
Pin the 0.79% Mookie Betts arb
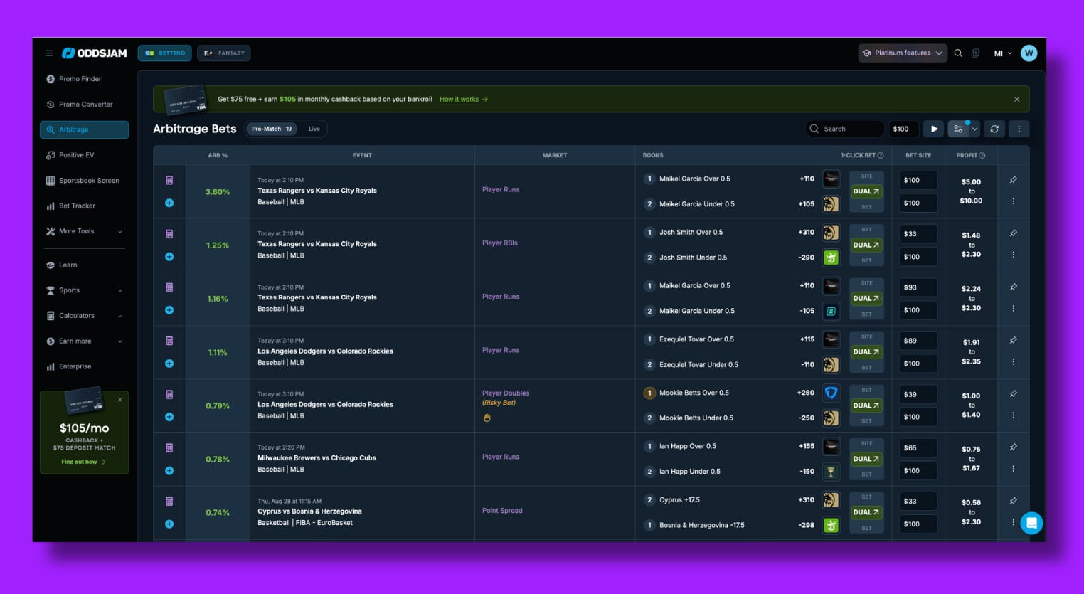point(1013,393)
